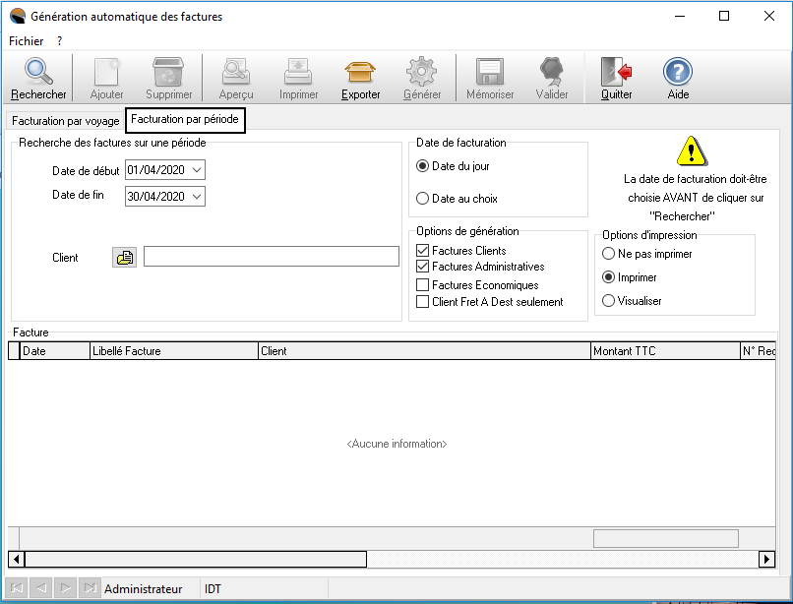Expand the Date de fin dropdown
The image size is (793, 604).
(197, 197)
